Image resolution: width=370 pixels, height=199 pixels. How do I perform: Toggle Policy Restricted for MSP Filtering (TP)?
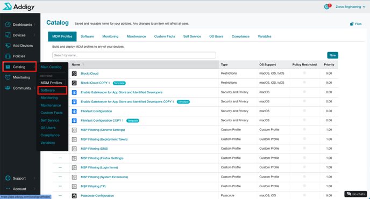(304, 186)
